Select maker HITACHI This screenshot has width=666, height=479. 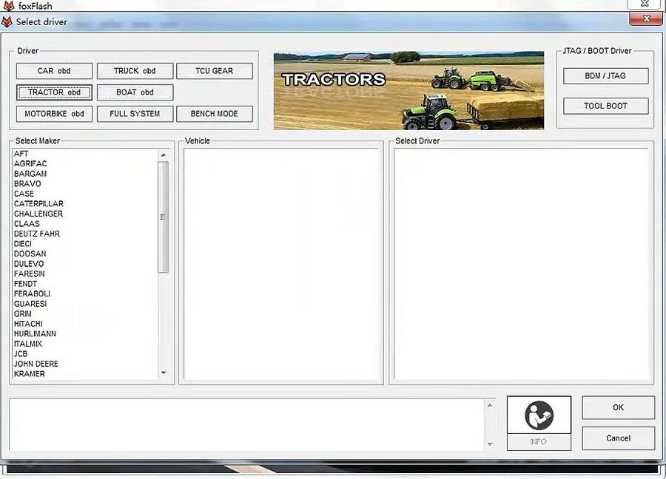(28, 324)
